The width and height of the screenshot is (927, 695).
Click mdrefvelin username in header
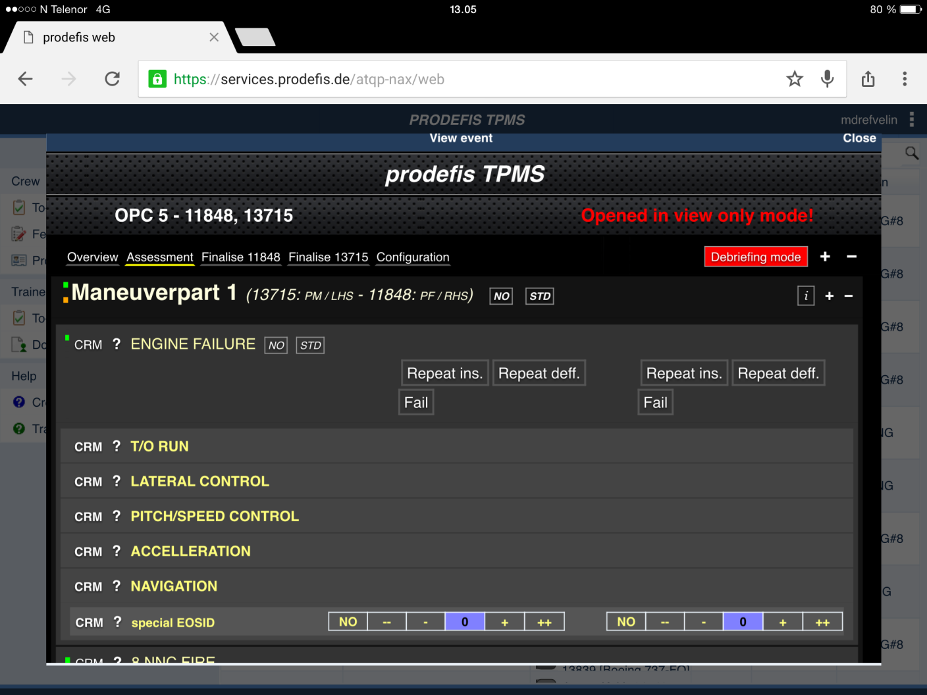pyautogui.click(x=869, y=120)
